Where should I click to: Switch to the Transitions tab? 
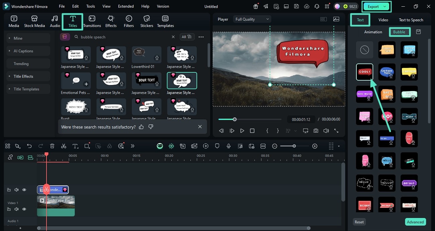pyautogui.click(x=92, y=21)
